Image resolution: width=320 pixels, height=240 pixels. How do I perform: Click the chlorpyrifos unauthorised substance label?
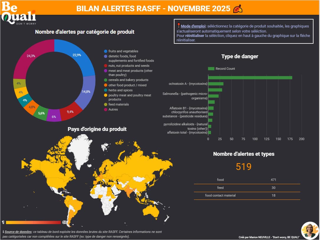(x=185, y=114)
